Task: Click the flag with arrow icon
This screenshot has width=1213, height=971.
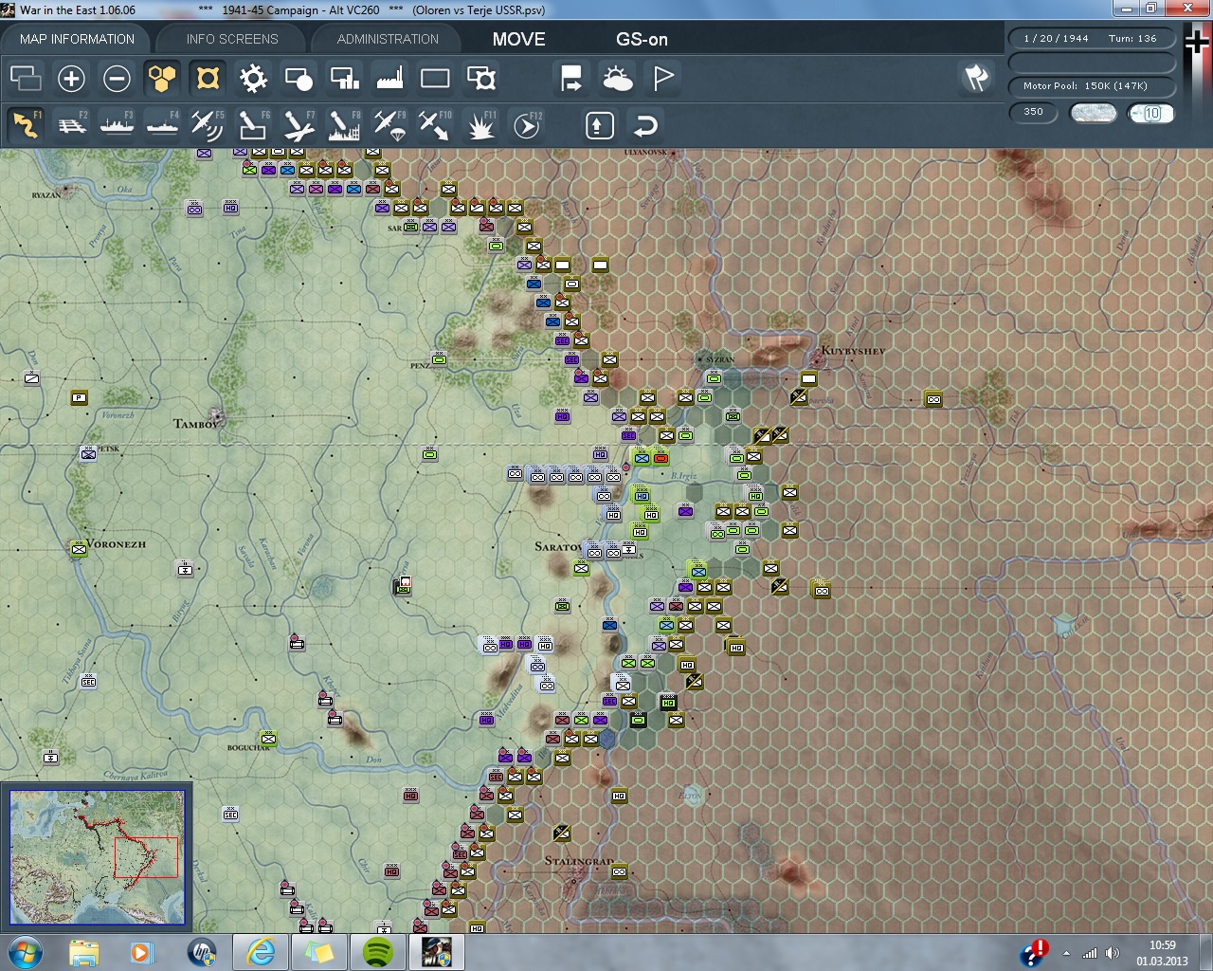Action: (571, 78)
